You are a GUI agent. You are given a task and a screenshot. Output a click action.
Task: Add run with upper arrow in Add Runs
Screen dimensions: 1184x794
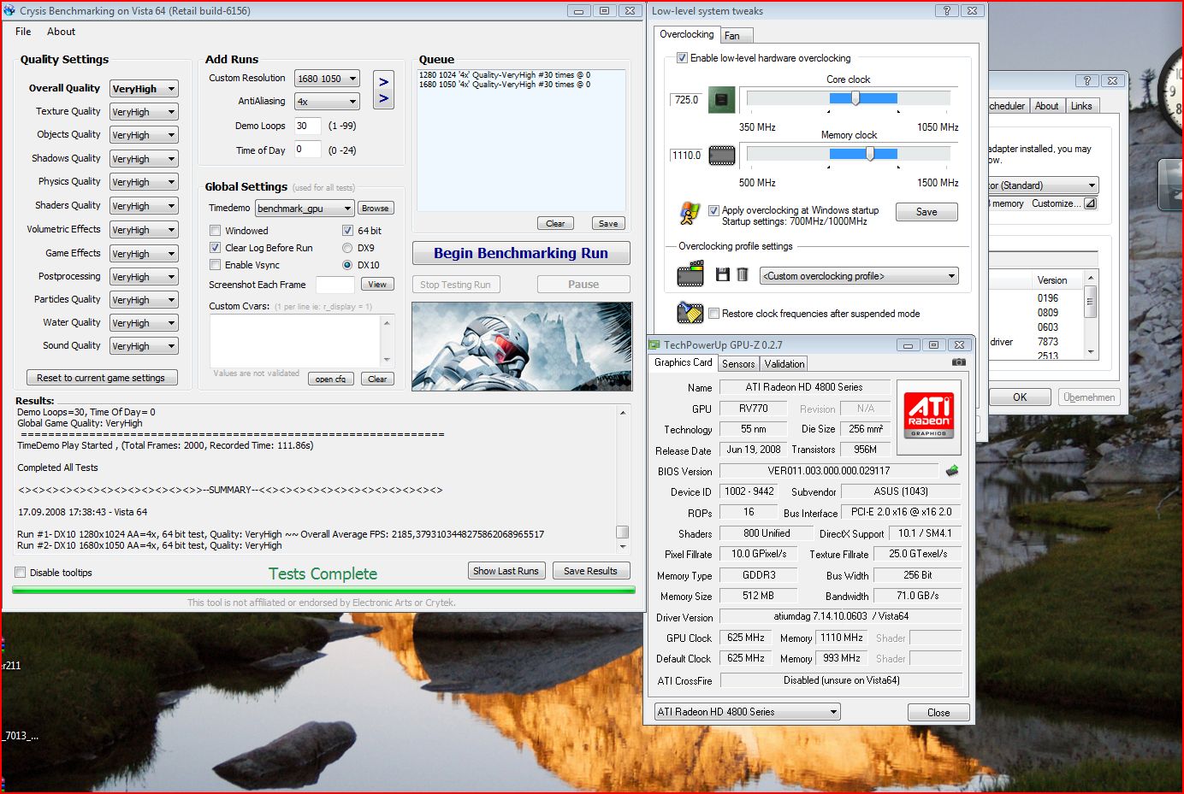tap(383, 82)
